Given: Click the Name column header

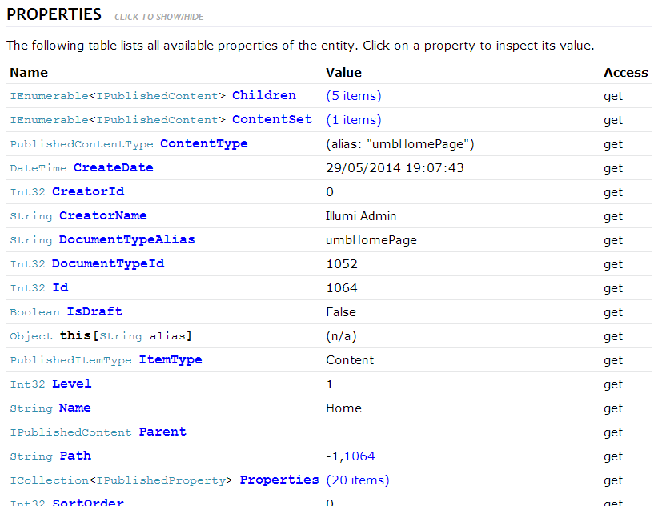Looking at the screenshot, I should pos(29,73).
